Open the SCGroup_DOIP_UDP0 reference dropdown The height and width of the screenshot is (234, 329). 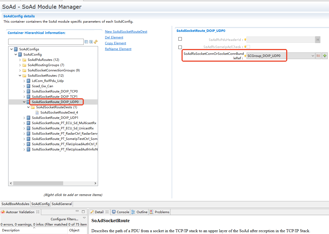tap(313, 56)
